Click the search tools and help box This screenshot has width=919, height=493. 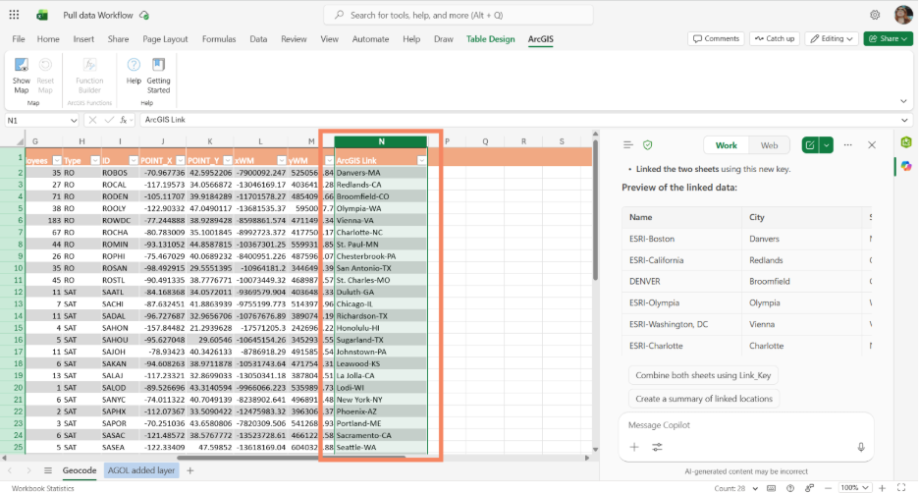pos(459,16)
